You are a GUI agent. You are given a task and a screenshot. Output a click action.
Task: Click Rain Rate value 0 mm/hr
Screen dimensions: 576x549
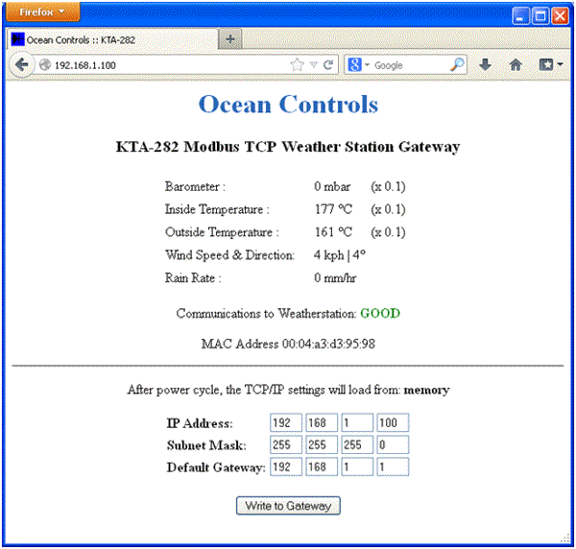click(335, 278)
